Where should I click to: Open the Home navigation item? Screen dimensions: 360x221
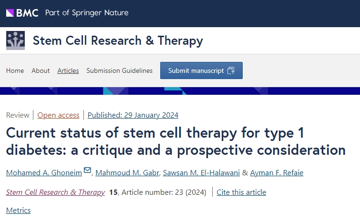click(15, 70)
